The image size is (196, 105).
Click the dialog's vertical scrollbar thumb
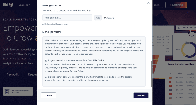pos(151,73)
